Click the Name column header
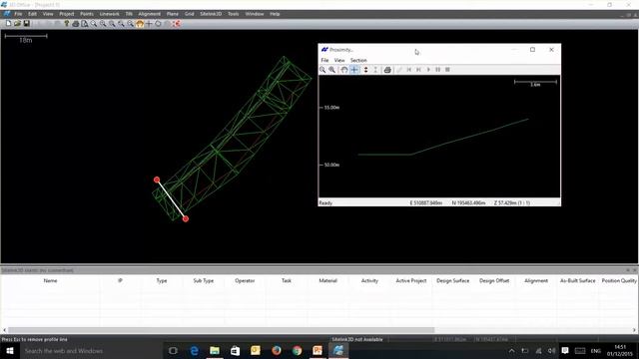This screenshot has height=359, width=639. point(51,281)
